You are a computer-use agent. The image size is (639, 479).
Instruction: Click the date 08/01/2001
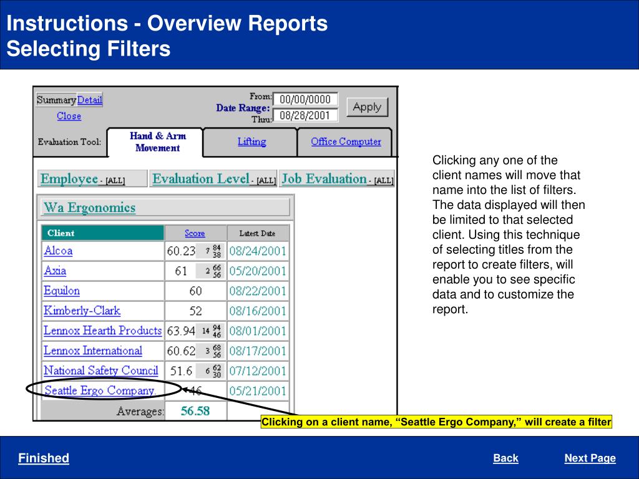tap(258, 331)
